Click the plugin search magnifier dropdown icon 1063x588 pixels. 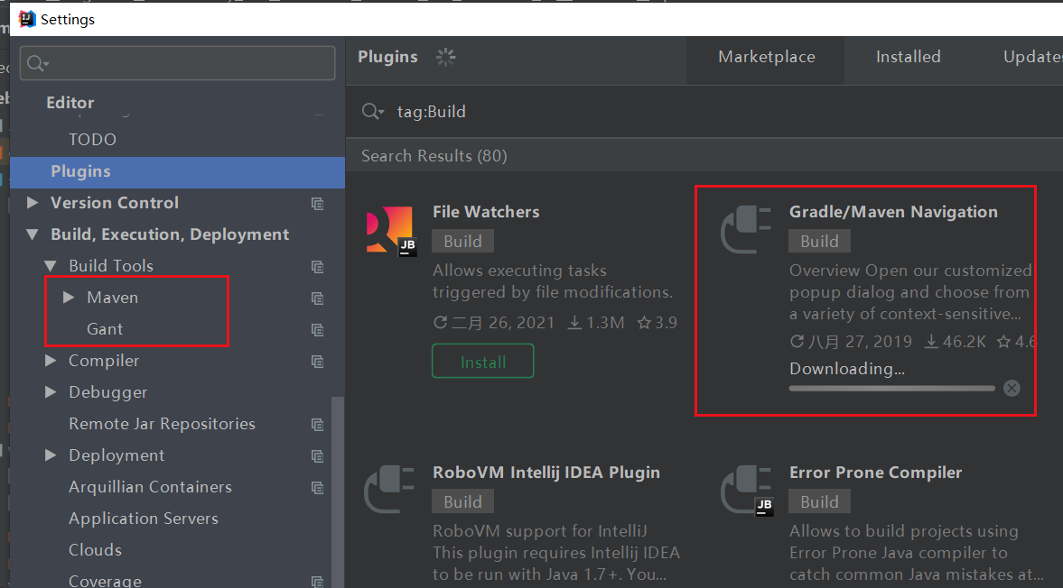point(373,111)
